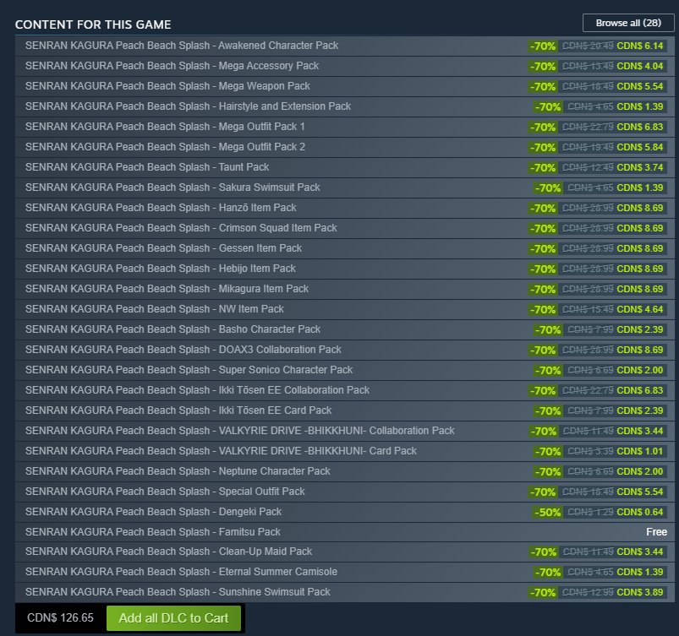Open the Mega Accessory Pack DLC
679x636 pixels.
pyautogui.click(x=345, y=66)
